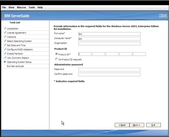Go back with the <-Back button
The height and width of the screenshot is (137, 169).
122,125
